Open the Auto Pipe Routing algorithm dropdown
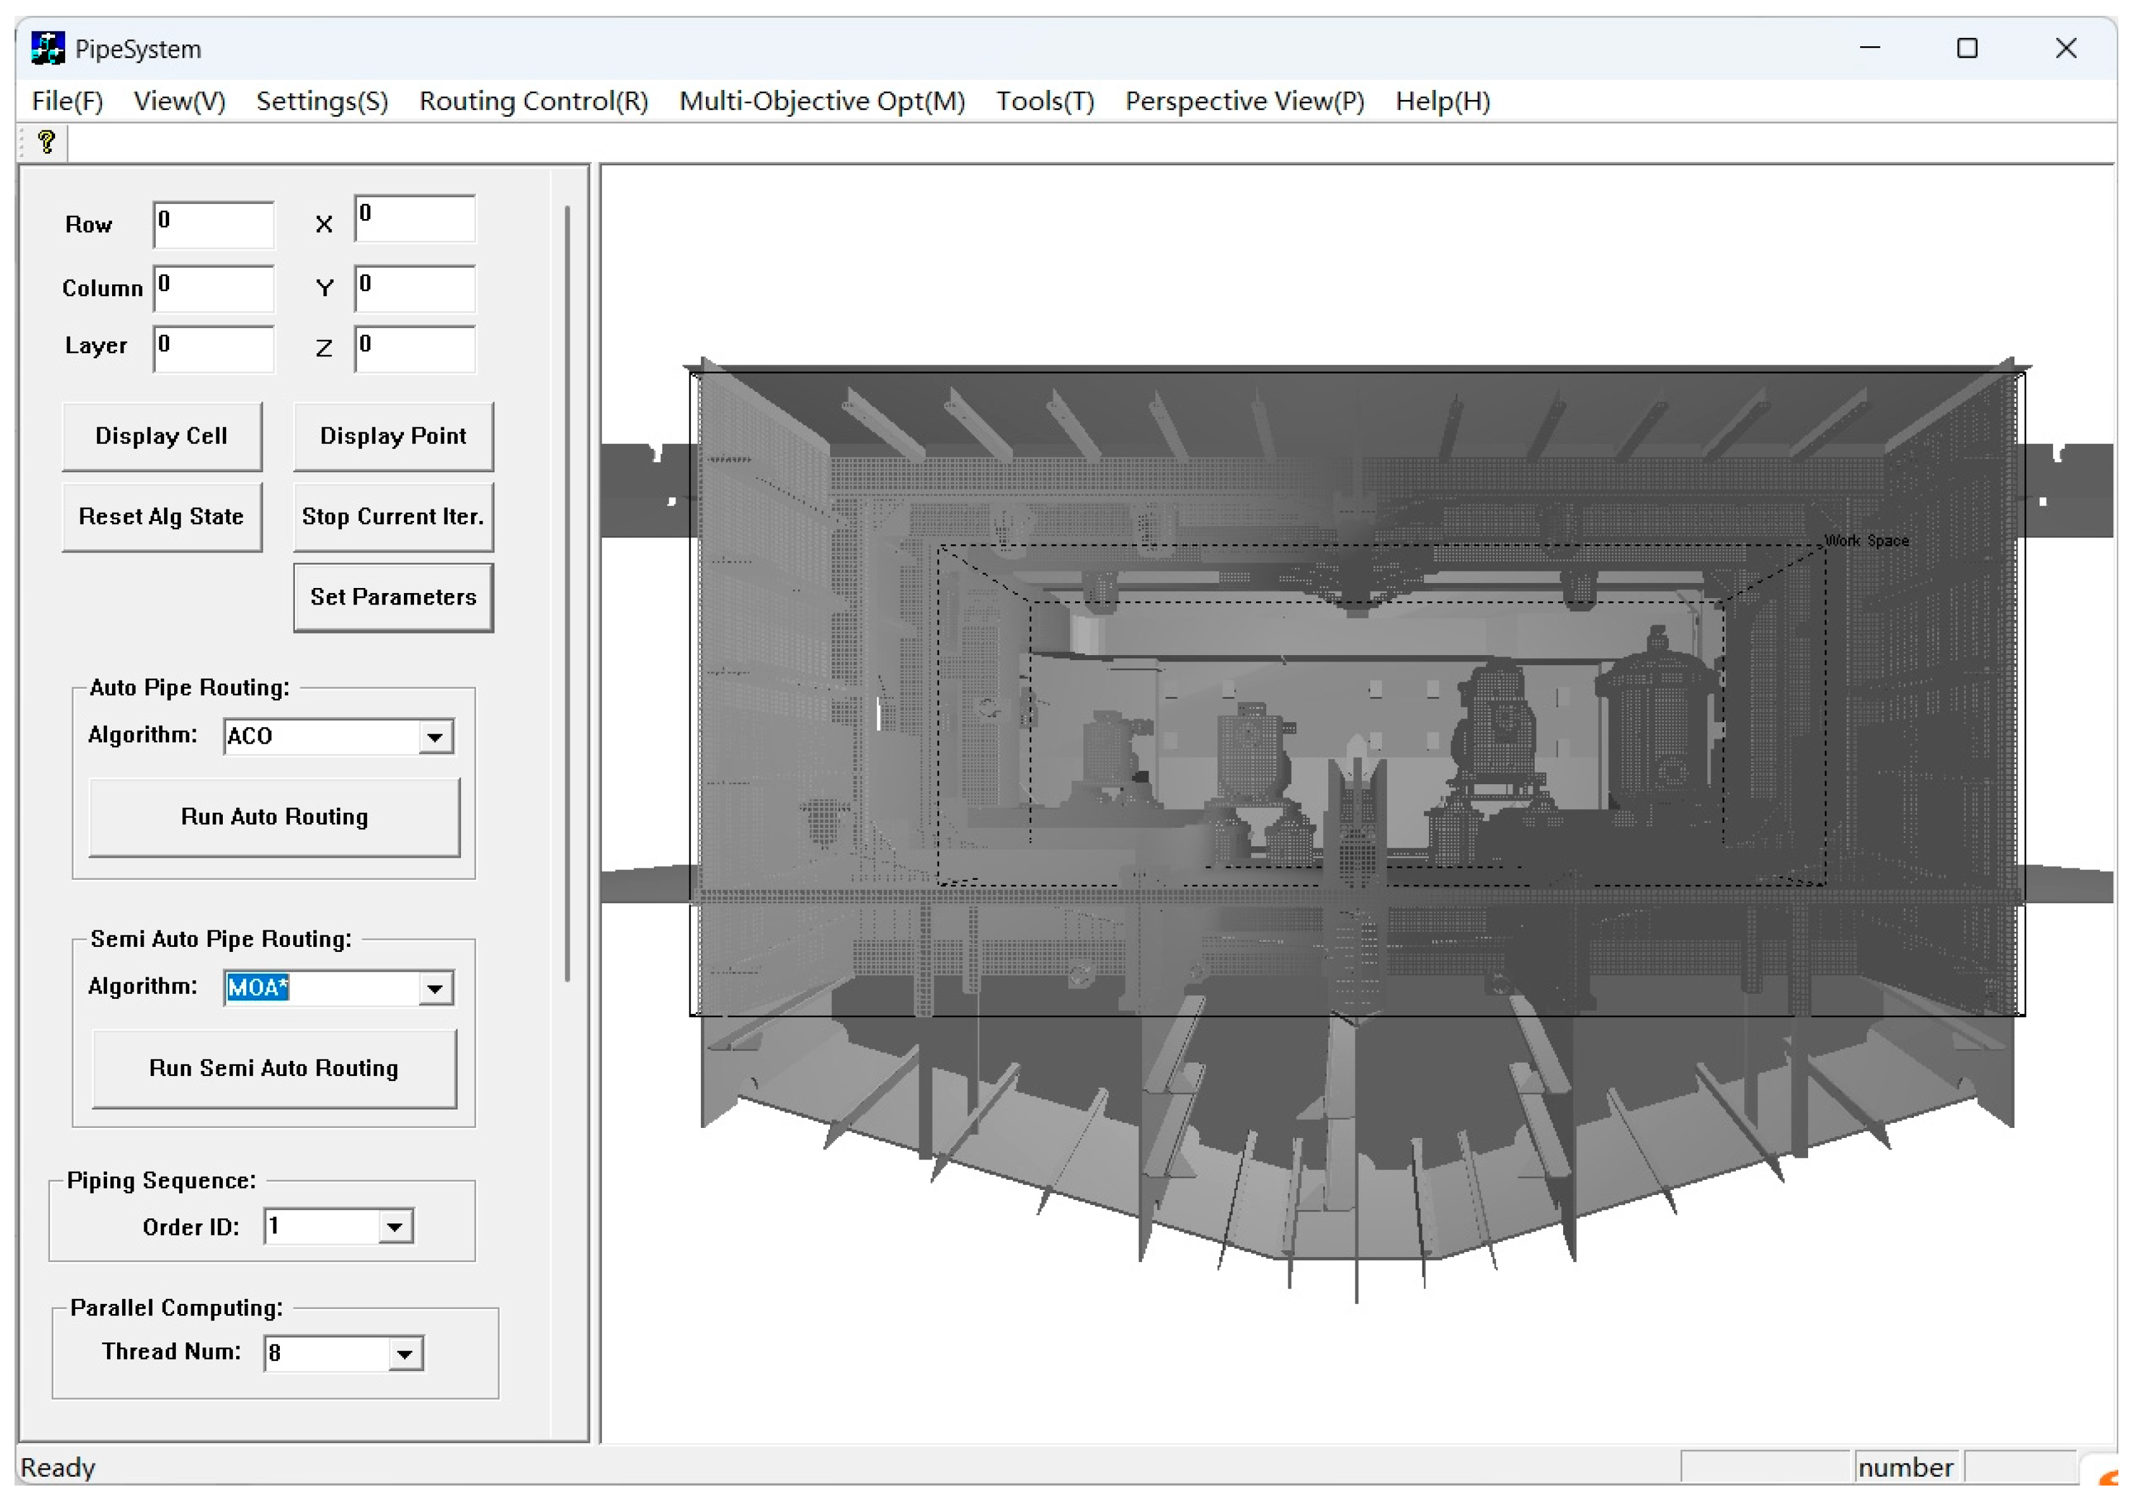 pos(434,737)
